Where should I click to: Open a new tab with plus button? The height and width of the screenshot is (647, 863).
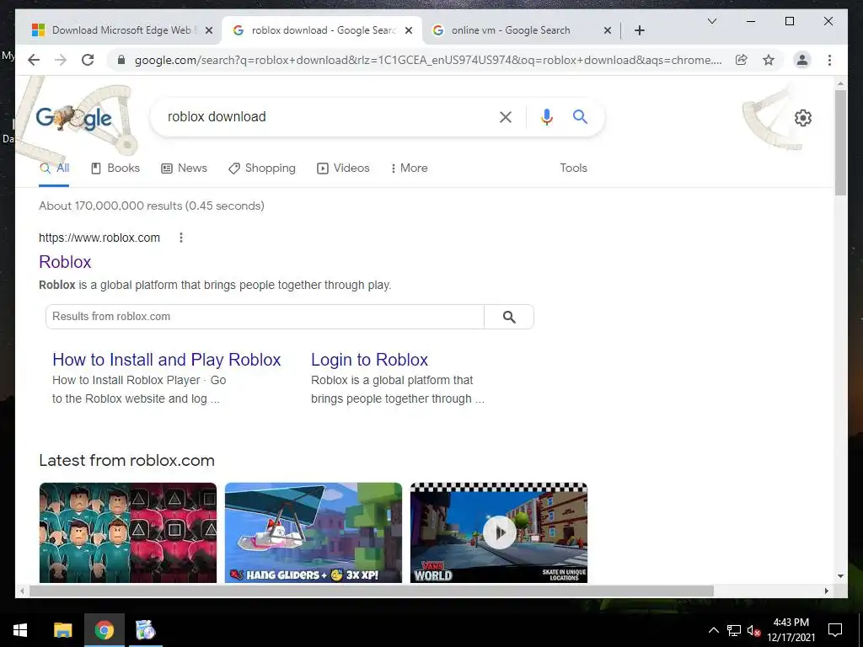640,30
